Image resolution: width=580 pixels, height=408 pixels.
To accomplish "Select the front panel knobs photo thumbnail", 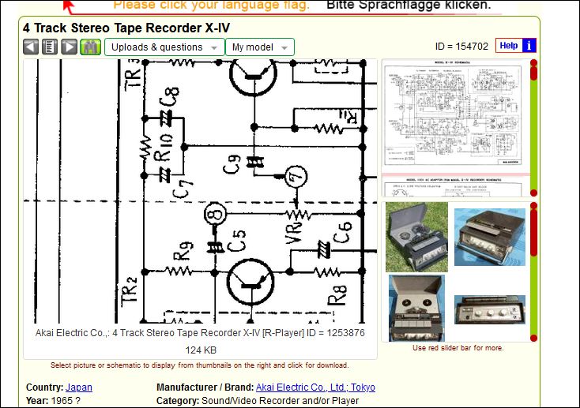I will (490, 309).
